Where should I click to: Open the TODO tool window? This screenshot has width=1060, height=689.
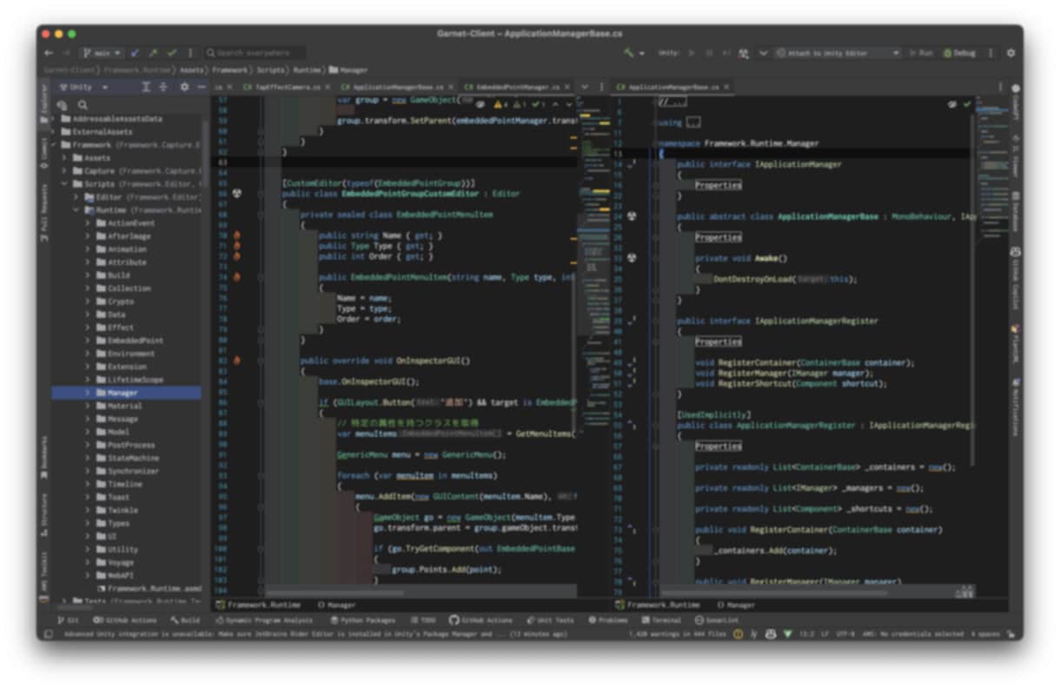coord(423,620)
